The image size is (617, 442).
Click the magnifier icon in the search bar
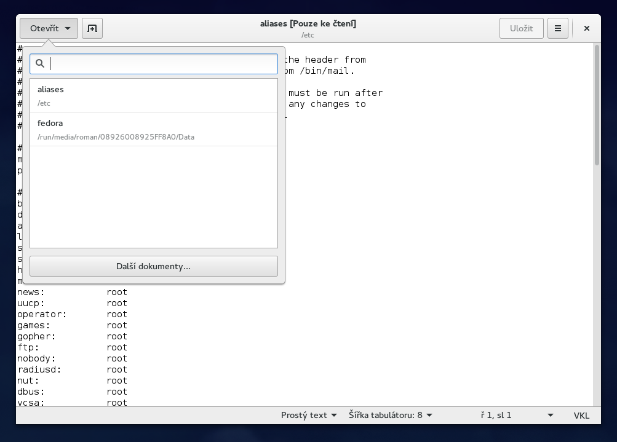(x=40, y=63)
